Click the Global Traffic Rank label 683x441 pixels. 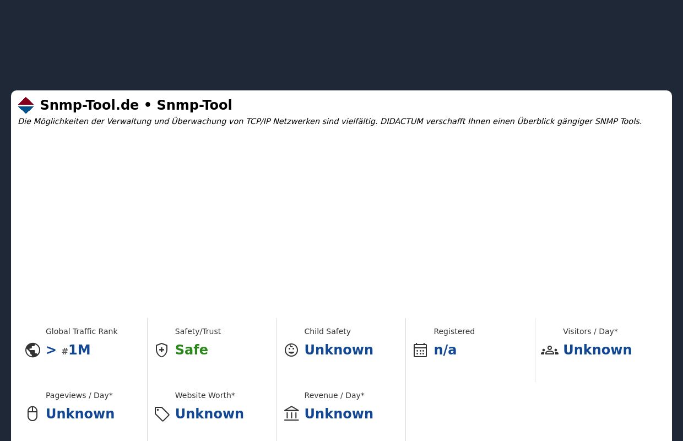82,331
